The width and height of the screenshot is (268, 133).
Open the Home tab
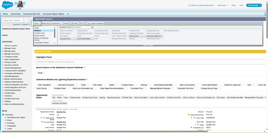coord(5,14)
